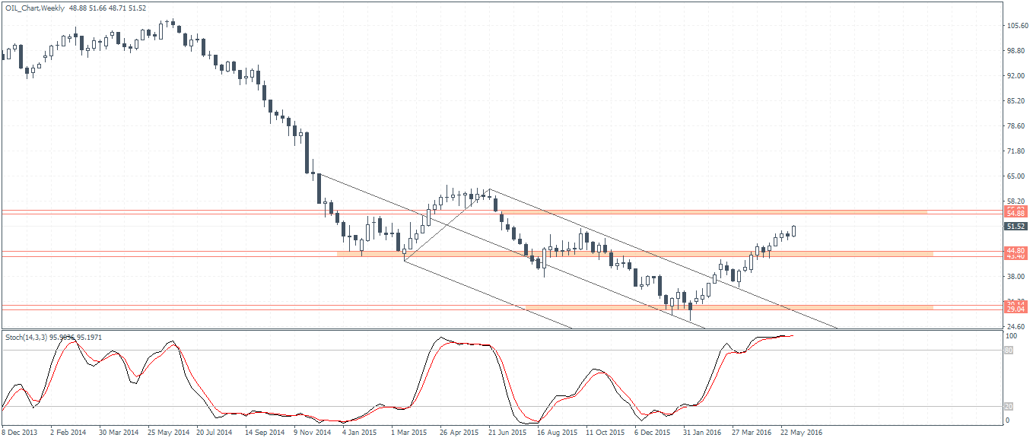Select the 29.04 support price label

1016,309
